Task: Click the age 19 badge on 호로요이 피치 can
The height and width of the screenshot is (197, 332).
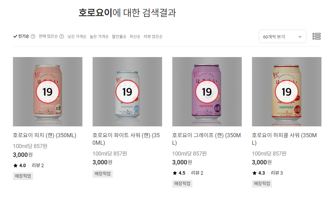Action: pyautogui.click(x=48, y=92)
